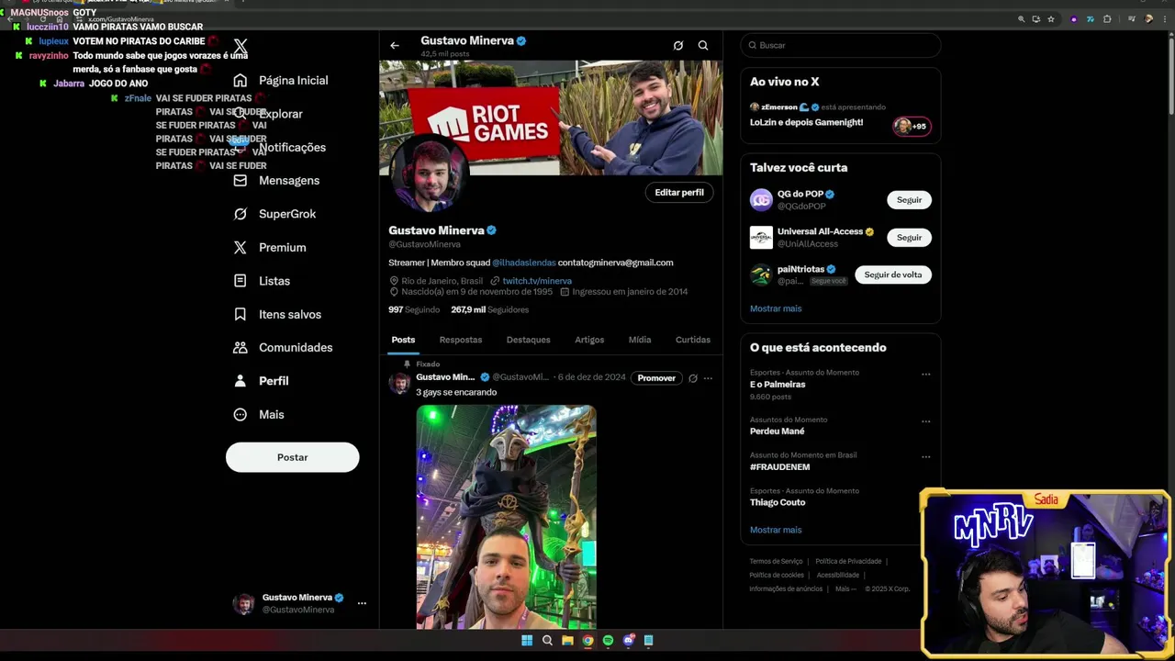1175x661 pixels.
Task: Click the +95 listeners badge on live card
Action: pyautogui.click(x=912, y=126)
